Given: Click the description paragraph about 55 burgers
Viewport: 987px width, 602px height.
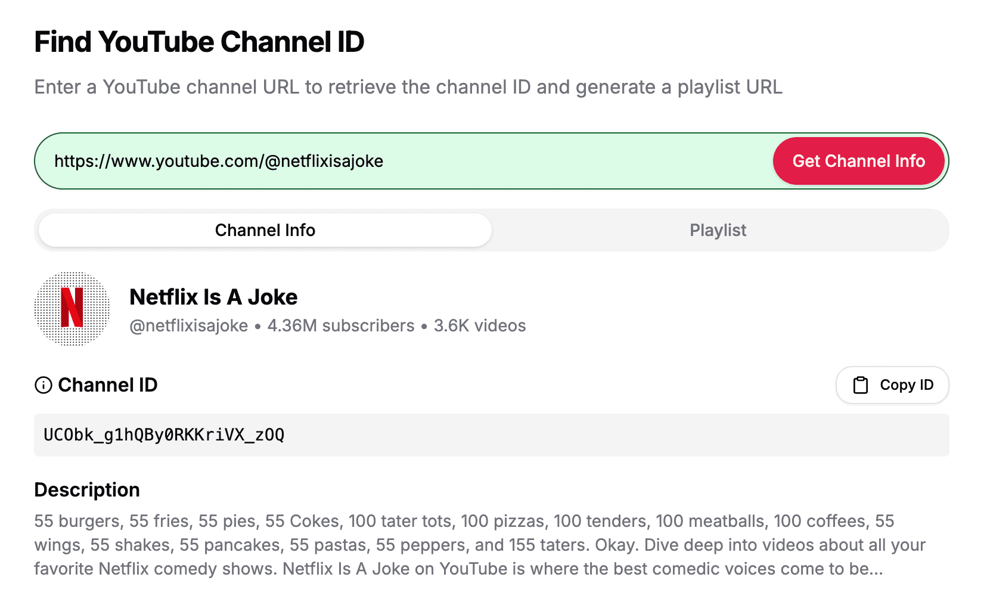Looking at the screenshot, I should click(x=480, y=545).
